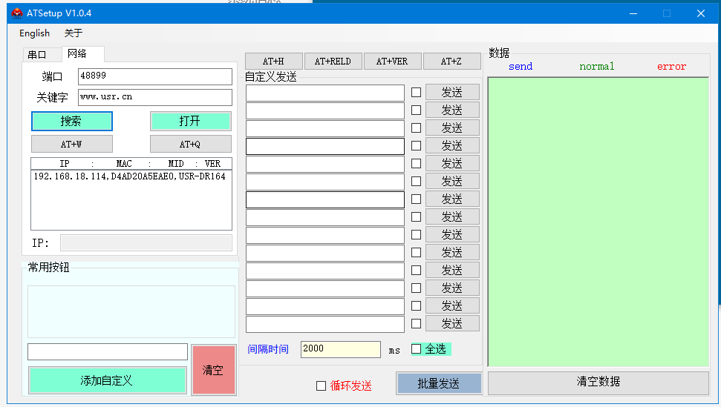Switch to the 串口 tab
The image size is (721, 407).
pos(37,54)
